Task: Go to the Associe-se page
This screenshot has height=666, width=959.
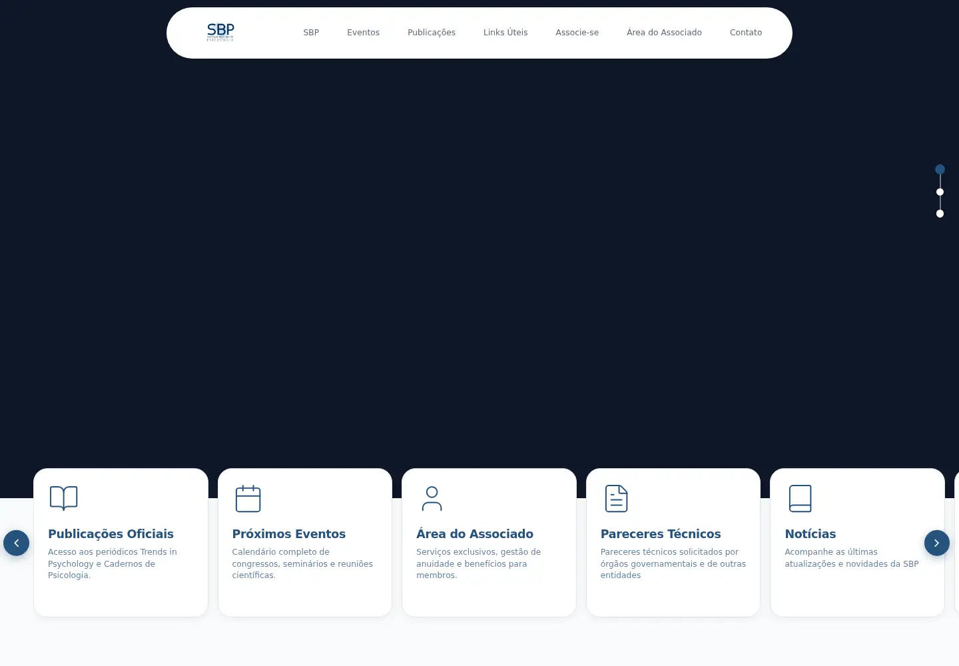Action: (577, 33)
